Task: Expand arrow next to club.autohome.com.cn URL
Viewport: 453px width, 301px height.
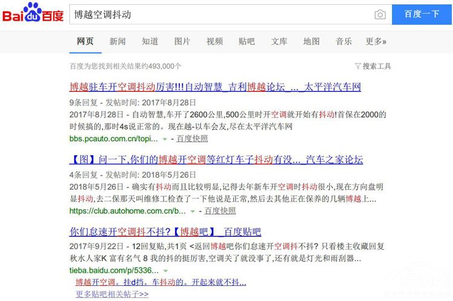Action: (193, 212)
